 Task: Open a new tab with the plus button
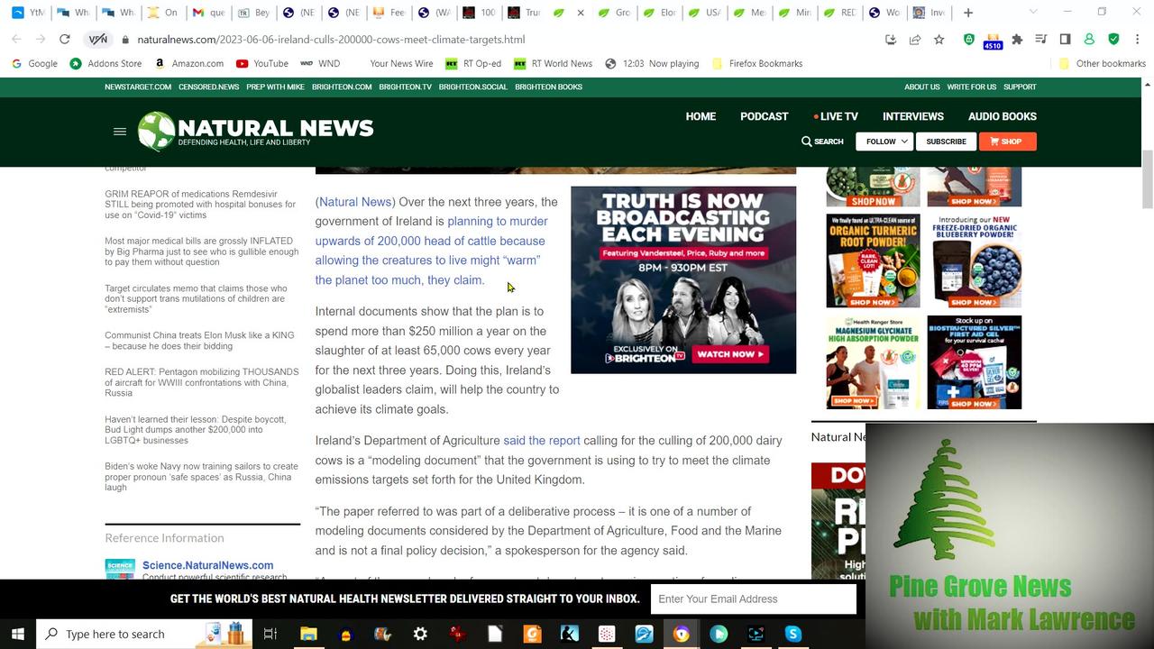tap(968, 13)
